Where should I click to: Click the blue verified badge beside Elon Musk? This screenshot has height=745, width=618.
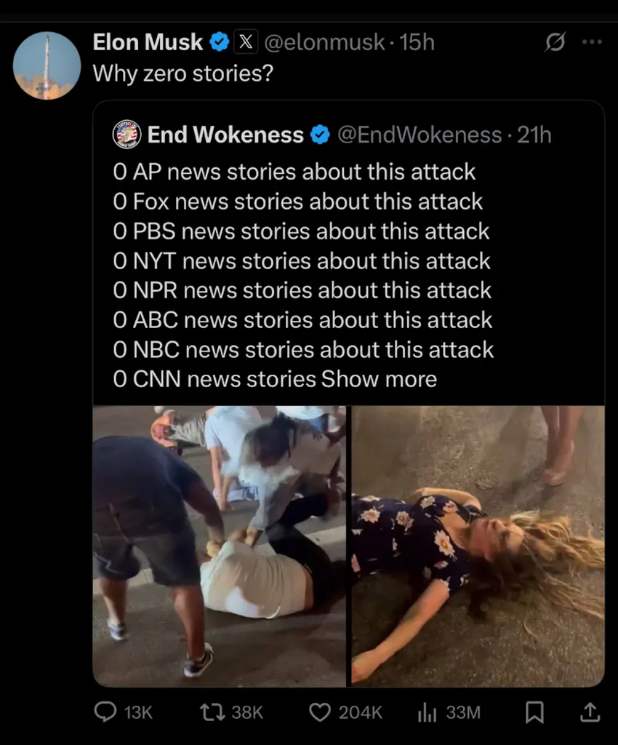(220, 43)
